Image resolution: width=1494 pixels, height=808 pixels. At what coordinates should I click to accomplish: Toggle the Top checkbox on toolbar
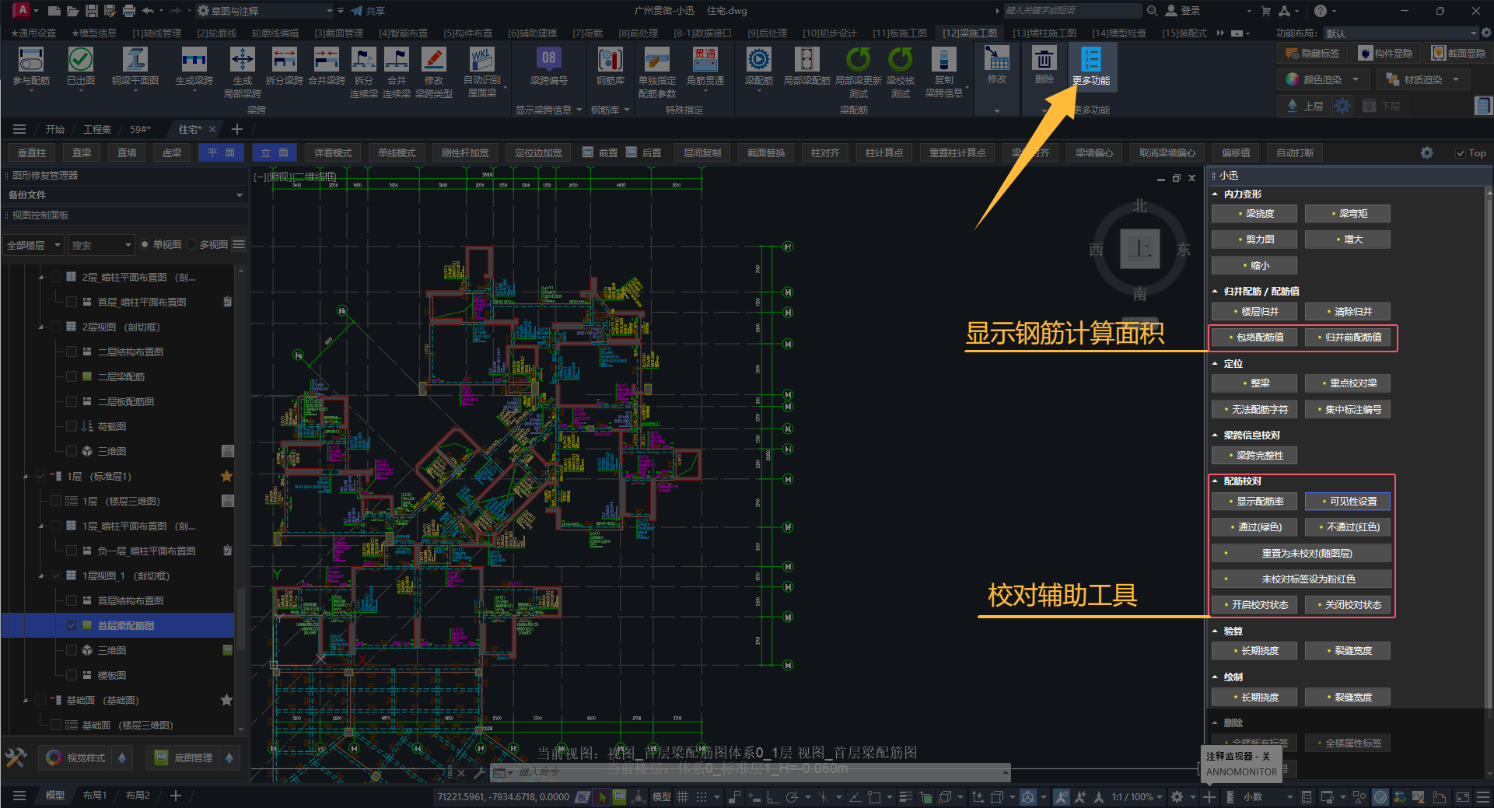pos(1460,153)
